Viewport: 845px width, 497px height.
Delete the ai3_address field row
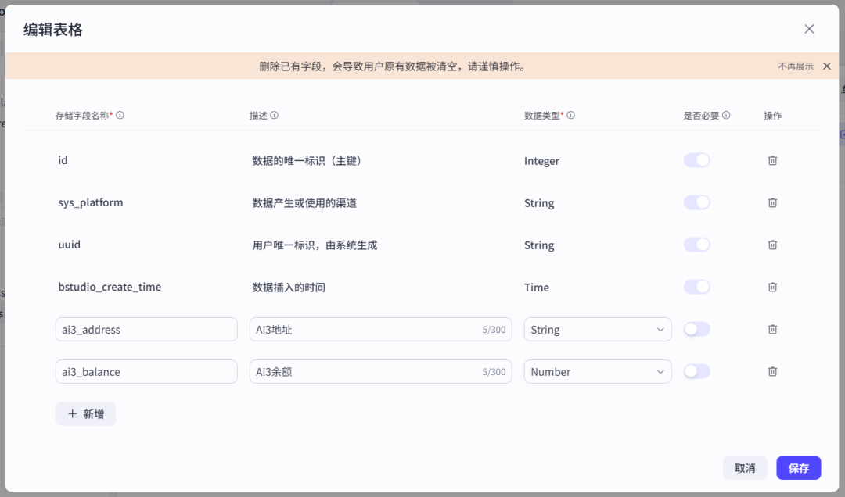(772, 329)
